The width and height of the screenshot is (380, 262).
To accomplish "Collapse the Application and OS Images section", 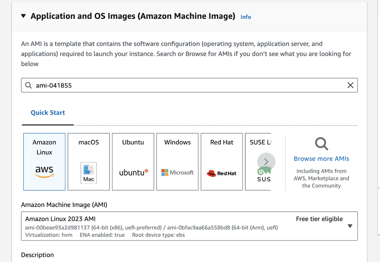I will pyautogui.click(x=23, y=16).
